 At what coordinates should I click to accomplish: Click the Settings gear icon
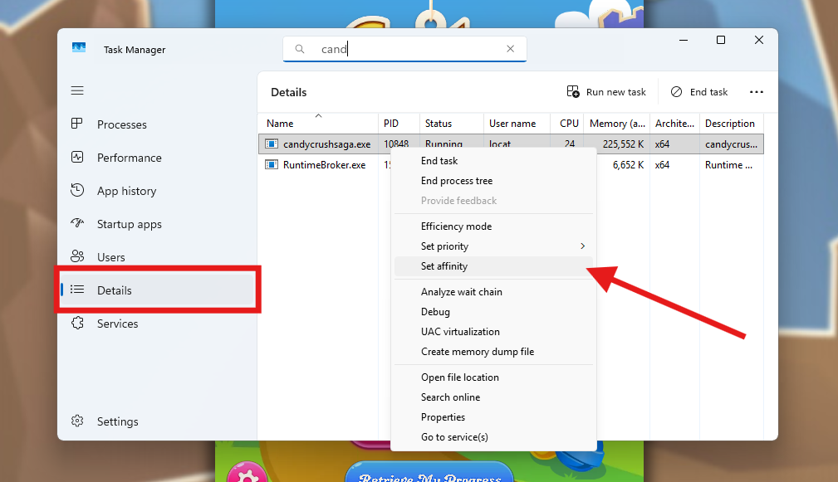(77, 421)
